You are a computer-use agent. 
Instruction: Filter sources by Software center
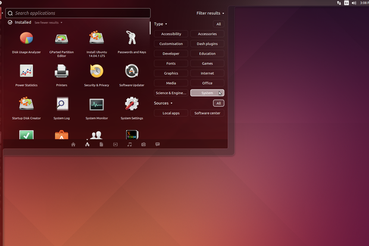(207, 113)
